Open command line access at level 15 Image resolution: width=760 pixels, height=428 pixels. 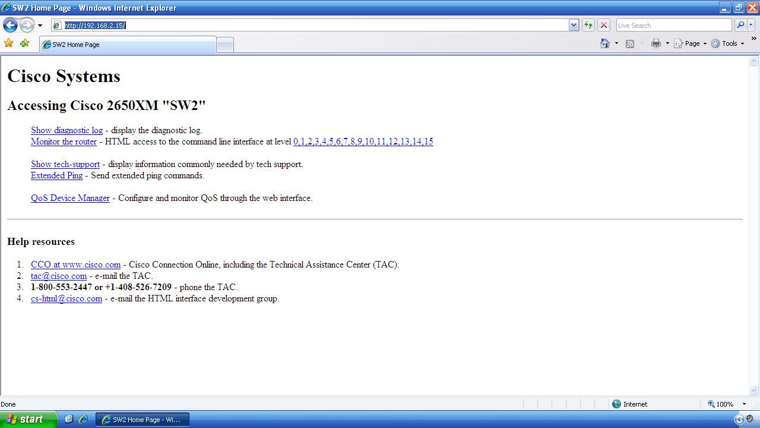click(x=429, y=141)
